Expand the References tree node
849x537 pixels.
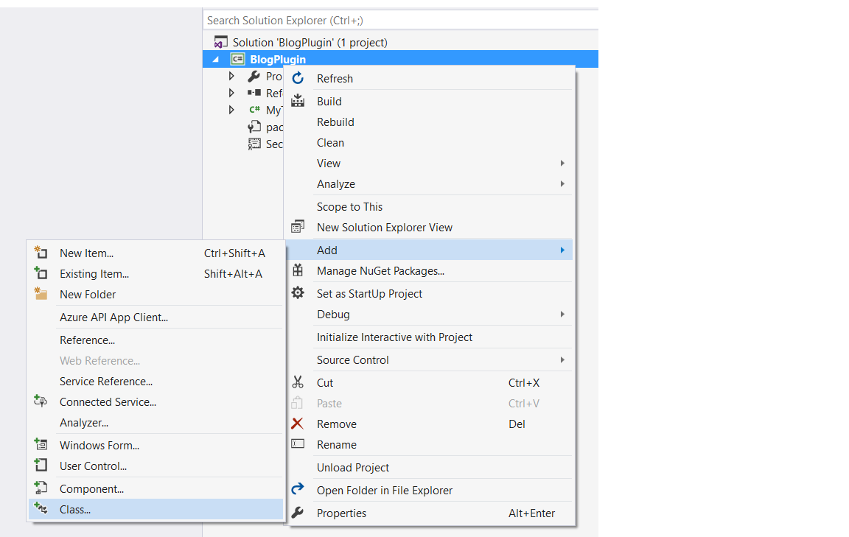(x=231, y=93)
